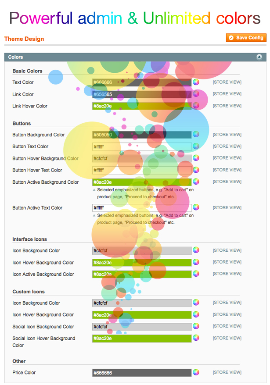Click Custom Icons Icon Background Color field
This screenshot has width=270, height=385.
[x=141, y=303]
